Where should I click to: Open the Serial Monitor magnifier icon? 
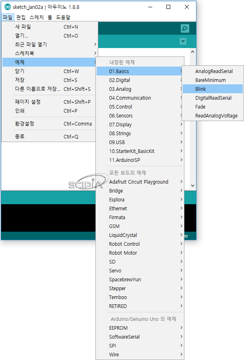[x=185, y=29]
